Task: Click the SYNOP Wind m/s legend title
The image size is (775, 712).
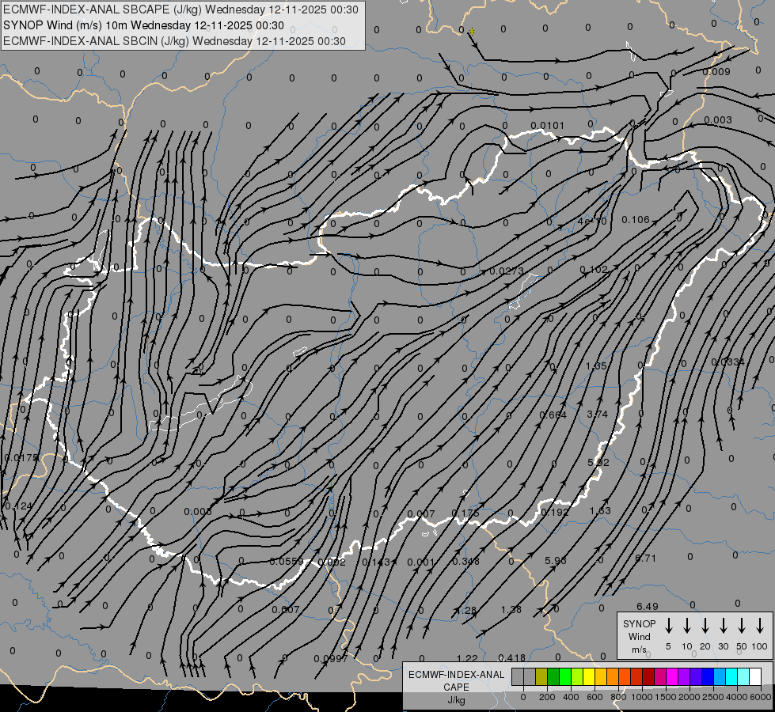Action: tap(639, 636)
